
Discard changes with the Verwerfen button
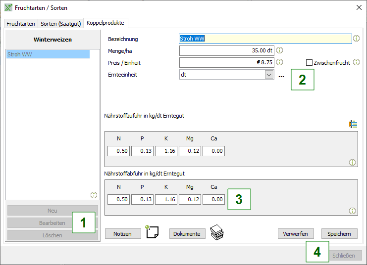pyautogui.click(x=295, y=234)
